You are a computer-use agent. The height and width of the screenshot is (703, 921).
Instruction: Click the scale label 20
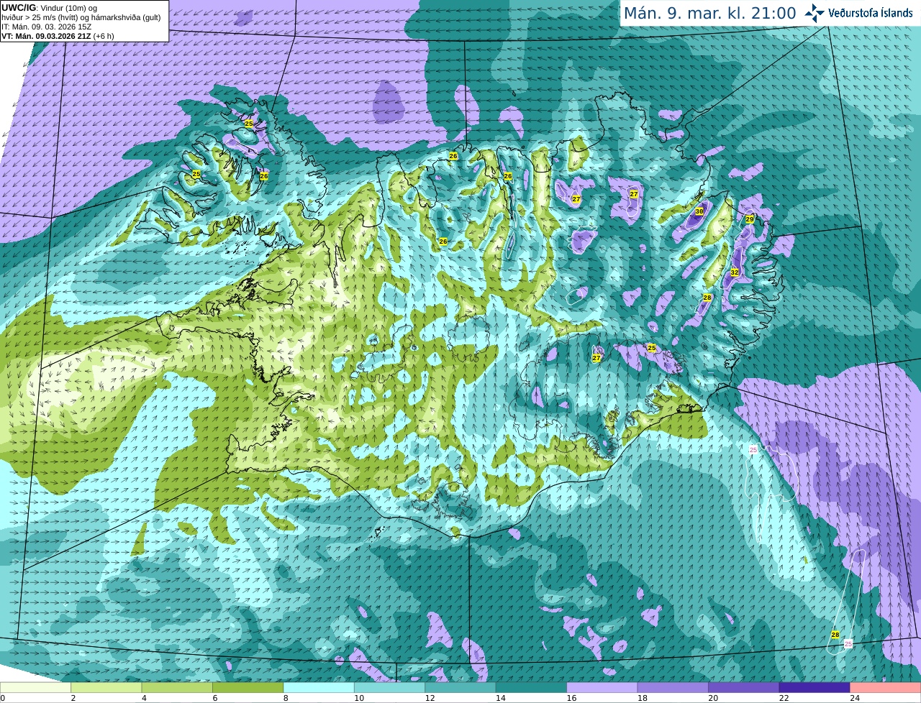pyautogui.click(x=713, y=698)
